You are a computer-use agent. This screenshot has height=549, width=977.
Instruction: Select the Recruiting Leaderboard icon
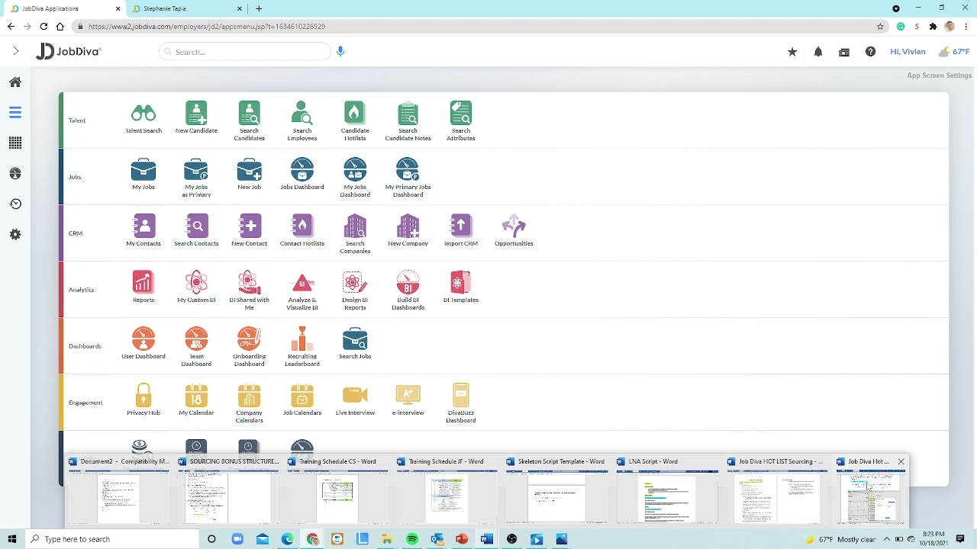pyautogui.click(x=302, y=340)
